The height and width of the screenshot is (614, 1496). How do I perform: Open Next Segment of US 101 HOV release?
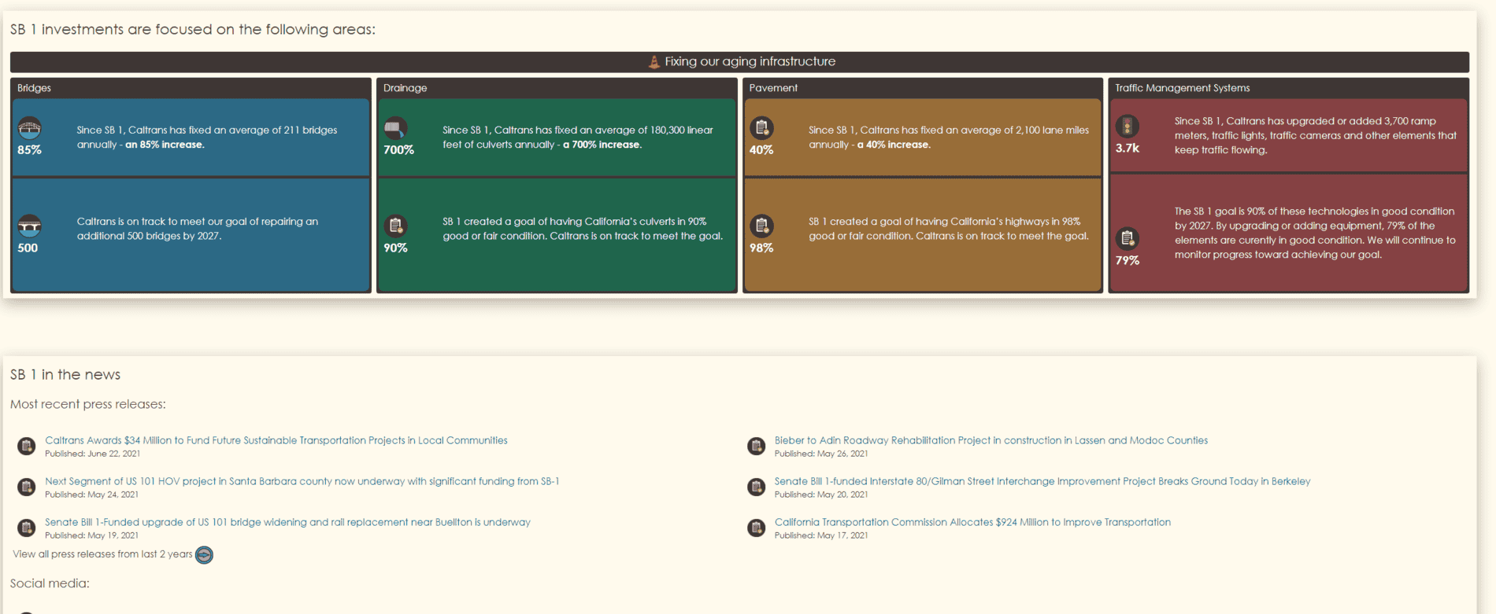pyautogui.click(x=302, y=481)
